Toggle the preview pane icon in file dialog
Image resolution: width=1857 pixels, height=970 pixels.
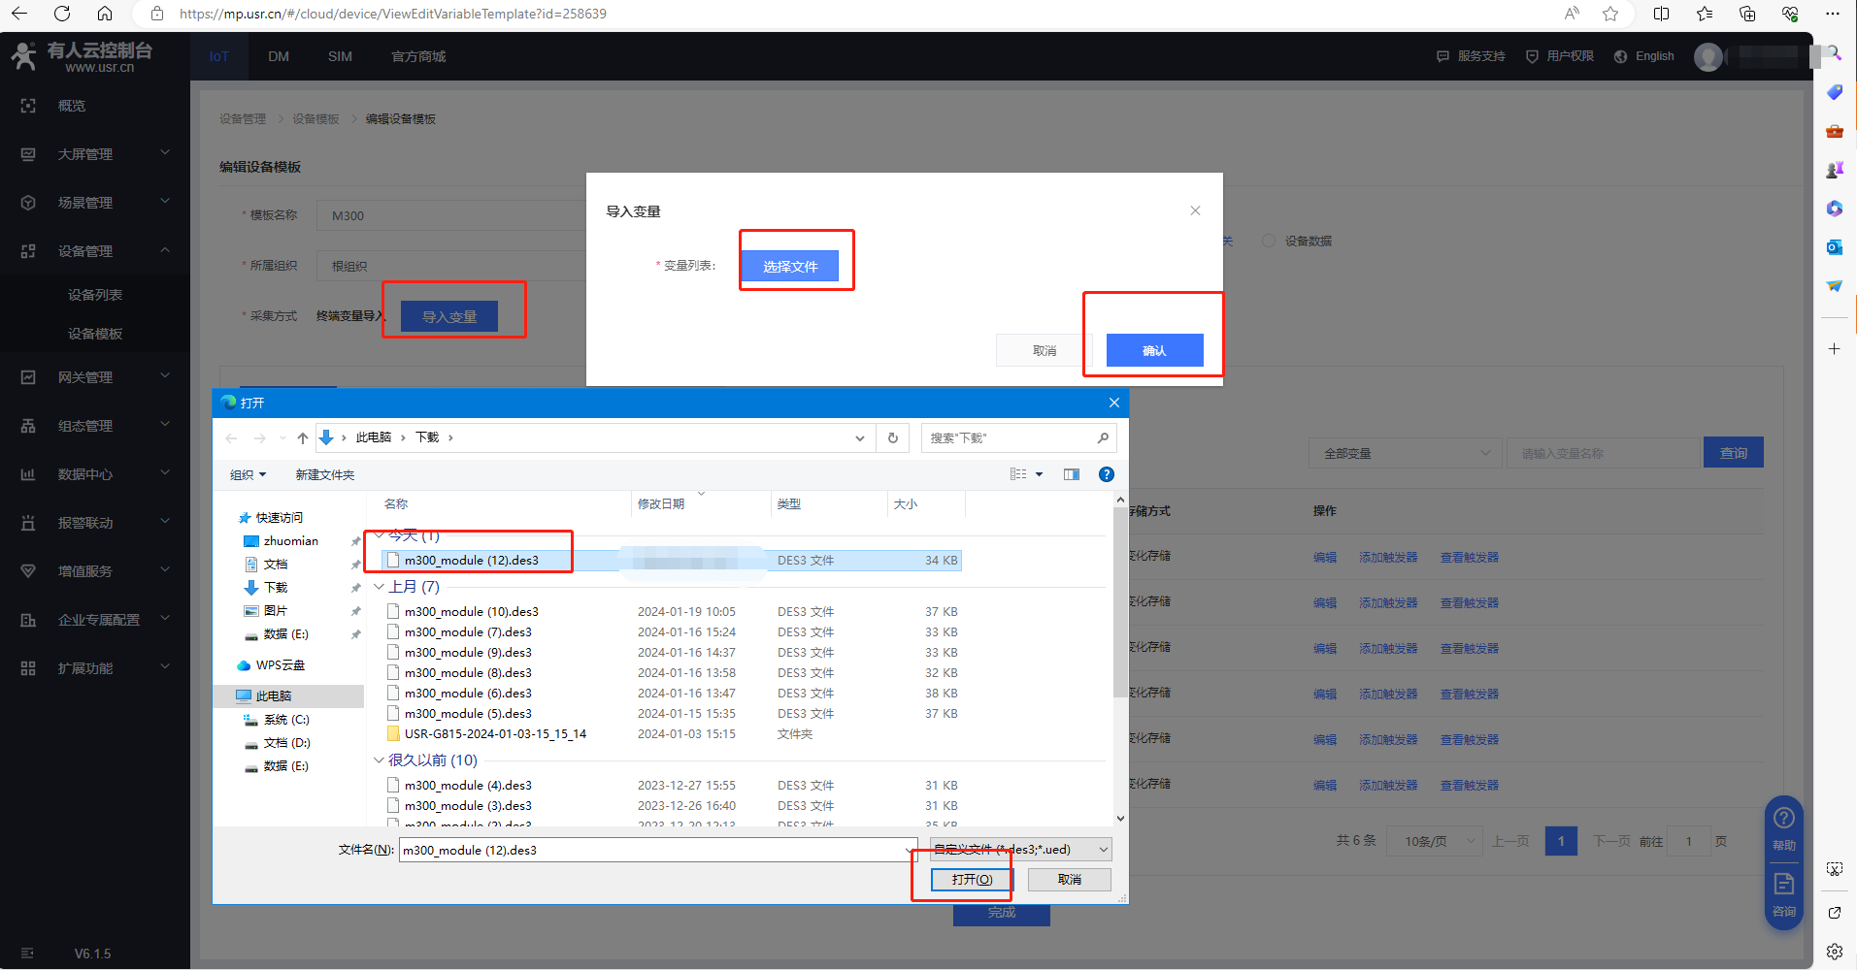[1071, 474]
